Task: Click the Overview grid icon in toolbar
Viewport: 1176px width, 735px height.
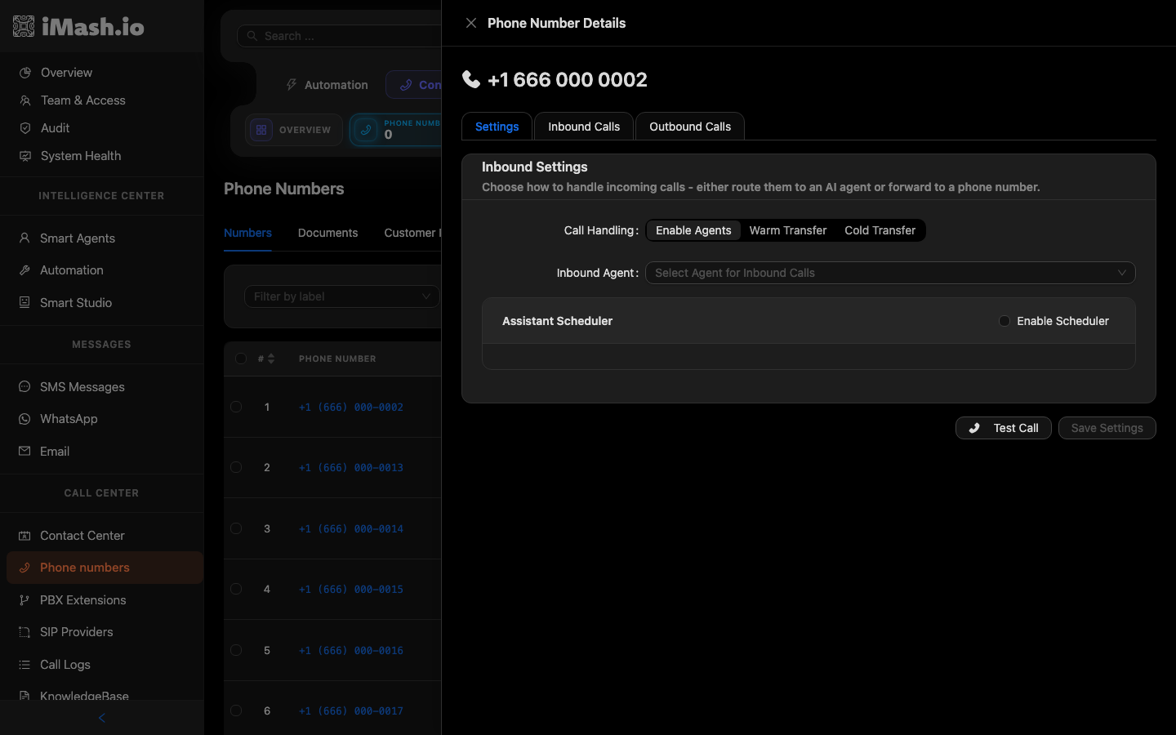Action: click(x=261, y=130)
